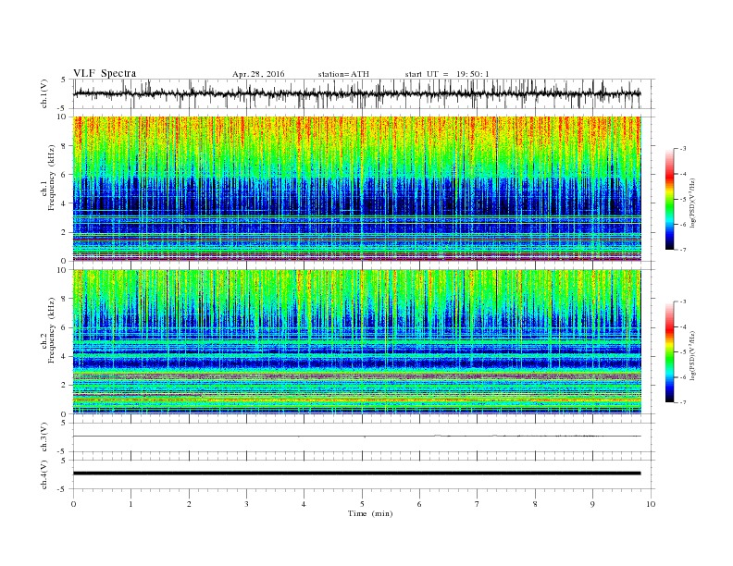
Task: Click the 'start UT = 19:50:1' text
Action: [447, 74]
